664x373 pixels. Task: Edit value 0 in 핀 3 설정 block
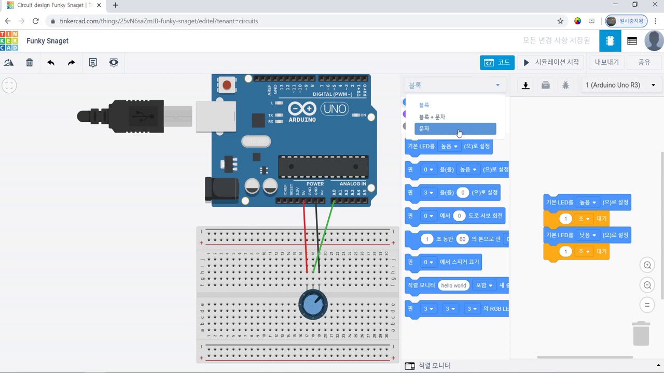pos(462,193)
